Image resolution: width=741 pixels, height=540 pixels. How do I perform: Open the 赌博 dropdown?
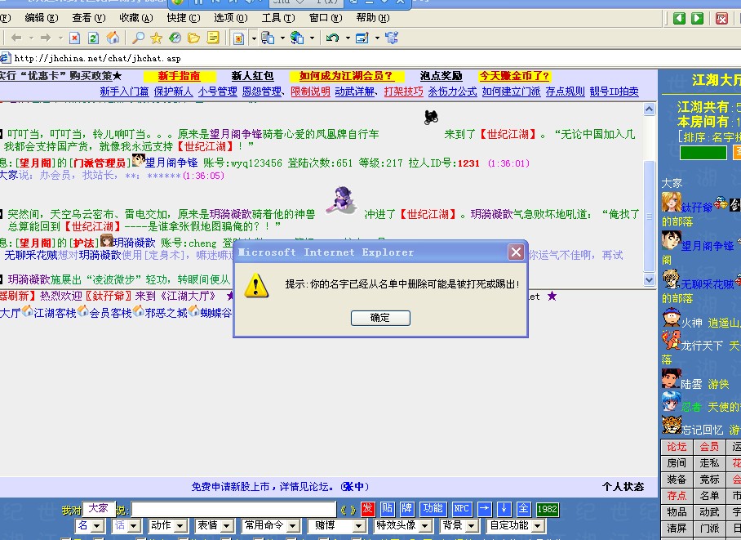click(x=337, y=526)
